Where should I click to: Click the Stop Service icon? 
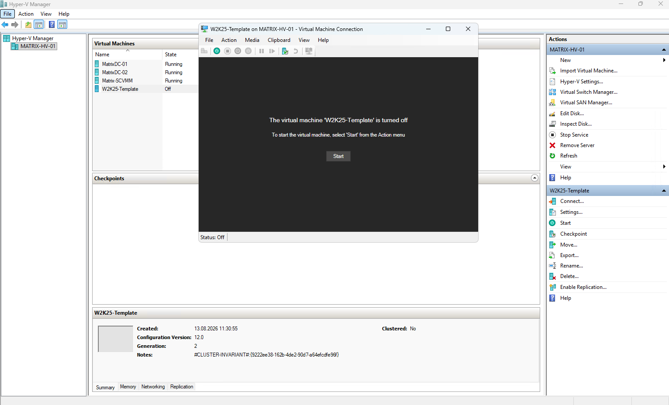552,135
